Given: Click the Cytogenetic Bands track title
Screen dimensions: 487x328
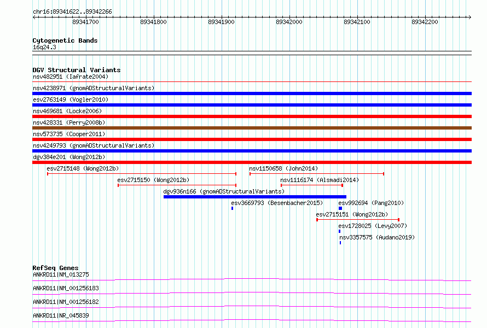Looking at the screenshot, I should click(65, 40).
